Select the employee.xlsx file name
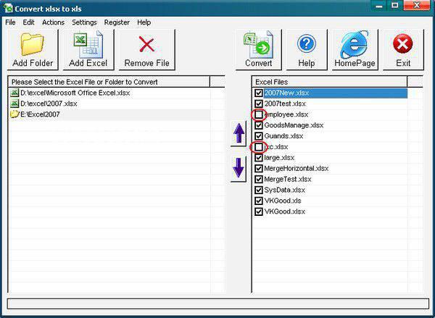 [286, 114]
